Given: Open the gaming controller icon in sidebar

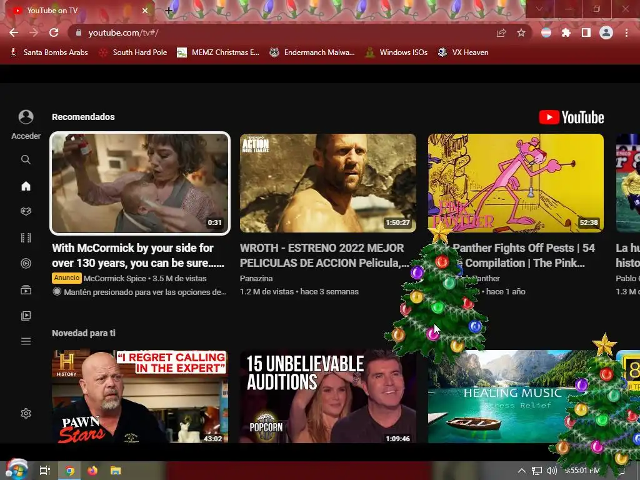Looking at the screenshot, I should click(x=26, y=211).
